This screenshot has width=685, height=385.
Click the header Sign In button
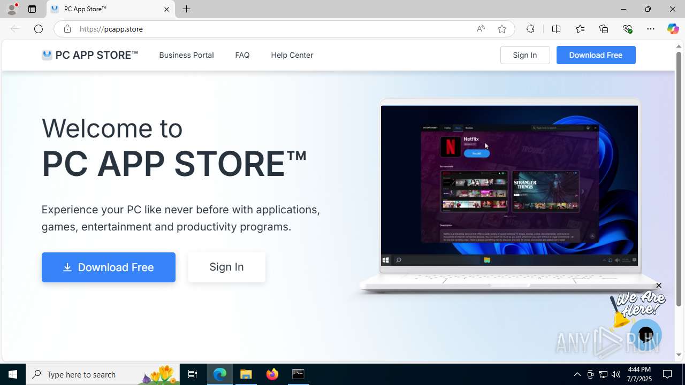coord(525,55)
